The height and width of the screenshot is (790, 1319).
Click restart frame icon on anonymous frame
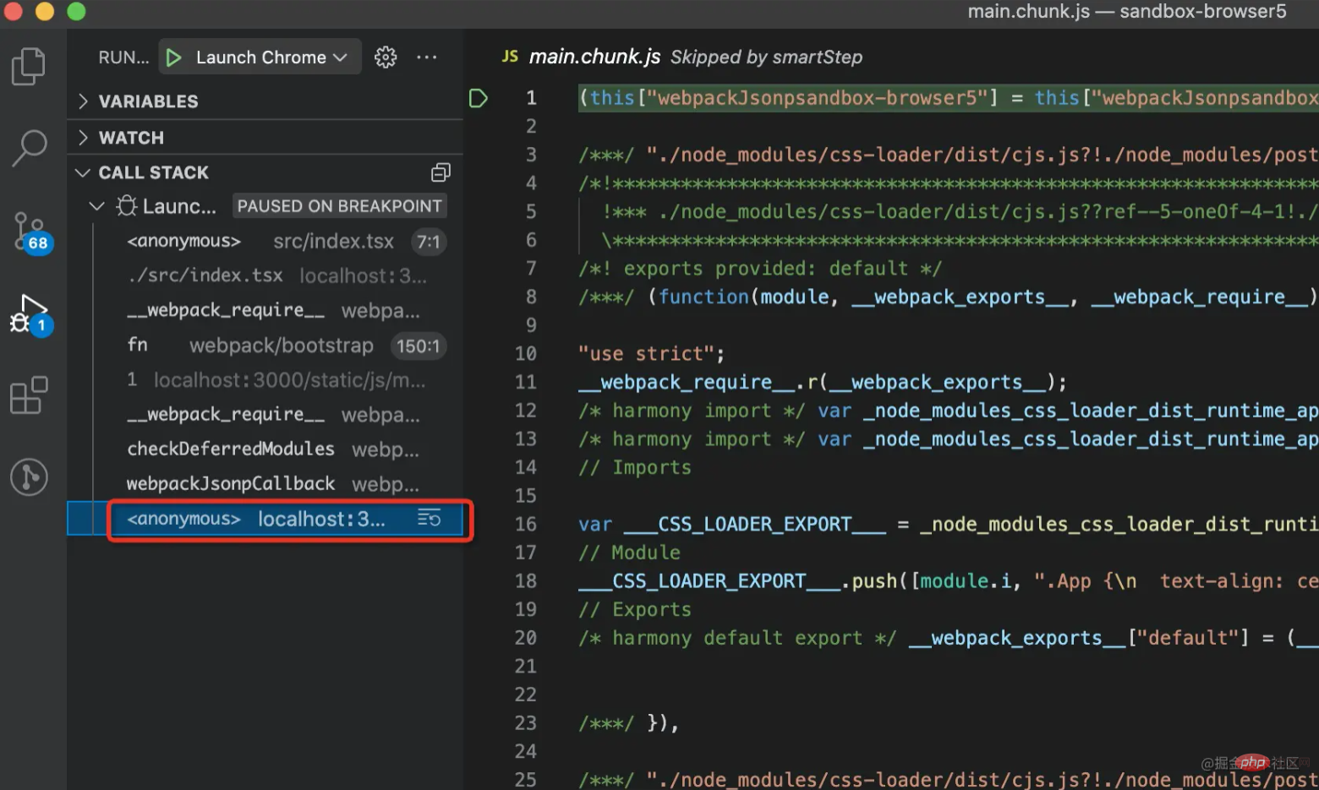(429, 518)
